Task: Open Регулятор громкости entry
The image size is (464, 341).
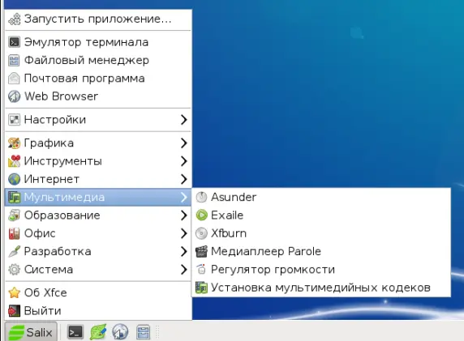Action: click(321, 270)
